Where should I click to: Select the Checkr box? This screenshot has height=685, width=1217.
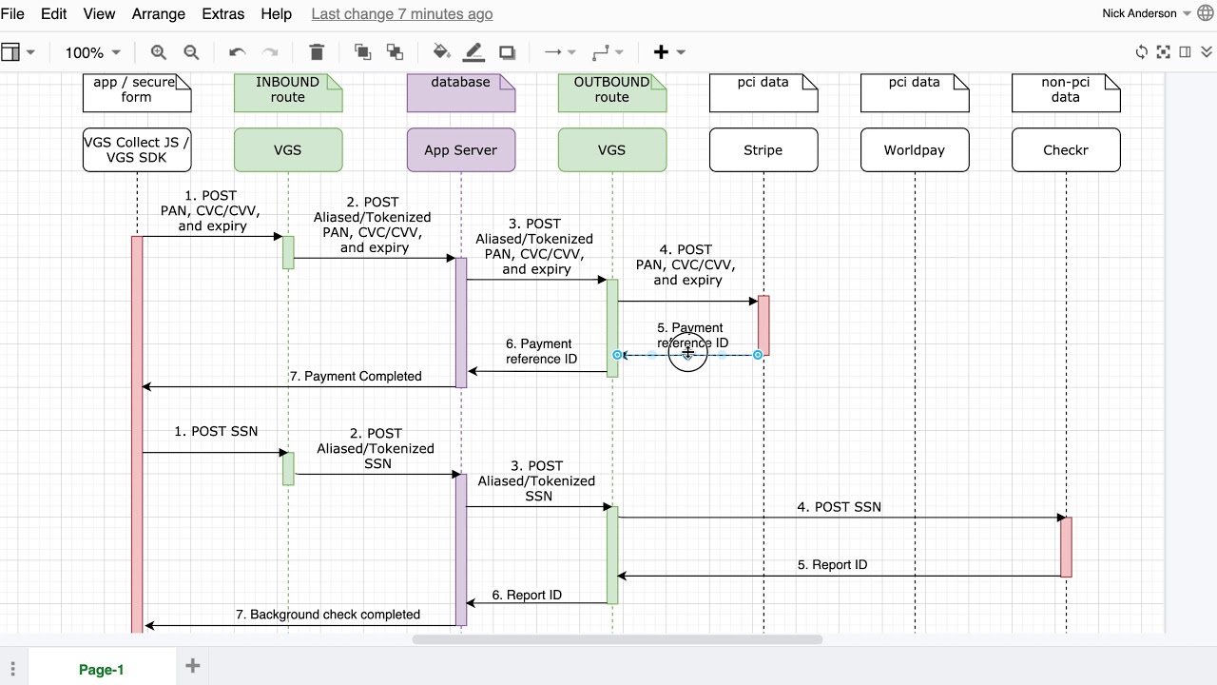[x=1066, y=150]
